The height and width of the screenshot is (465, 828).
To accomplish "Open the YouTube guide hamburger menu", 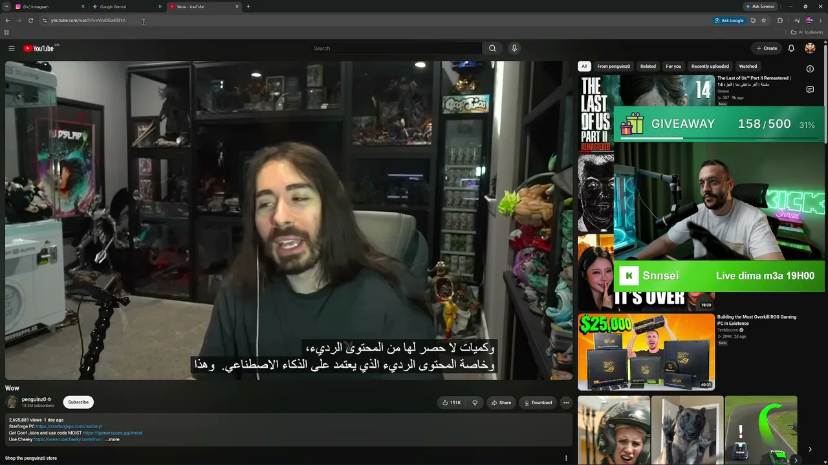I will [x=12, y=48].
